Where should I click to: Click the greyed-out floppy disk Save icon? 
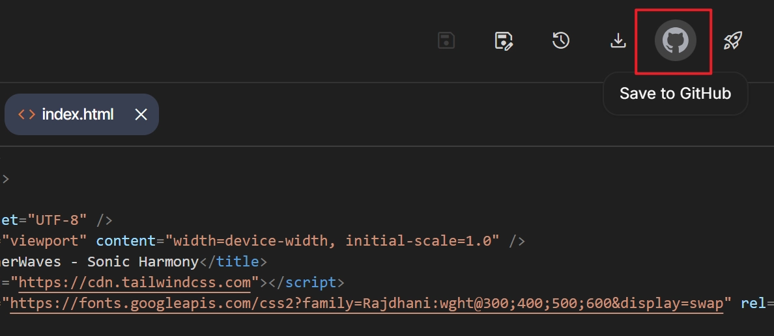pyautogui.click(x=446, y=41)
